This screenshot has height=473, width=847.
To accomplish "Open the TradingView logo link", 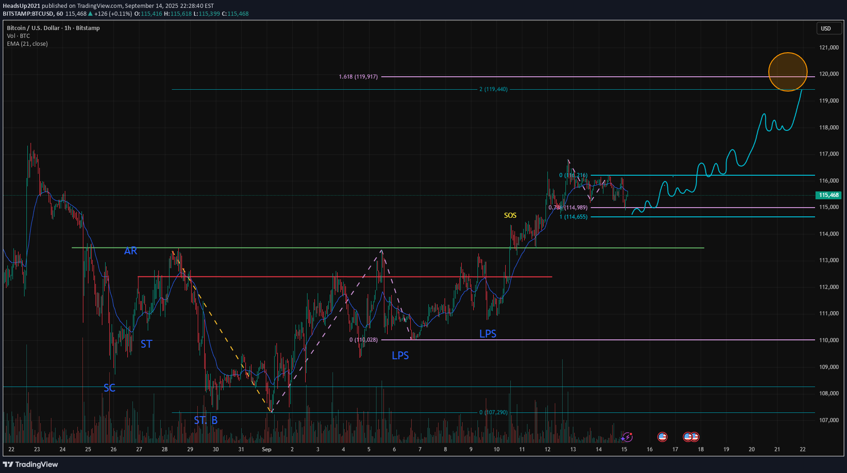I will 31,464.
